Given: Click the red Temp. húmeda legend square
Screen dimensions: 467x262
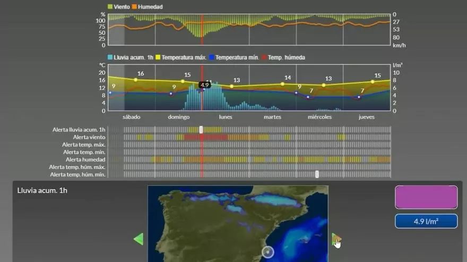Looking at the screenshot, I should [x=264, y=57].
